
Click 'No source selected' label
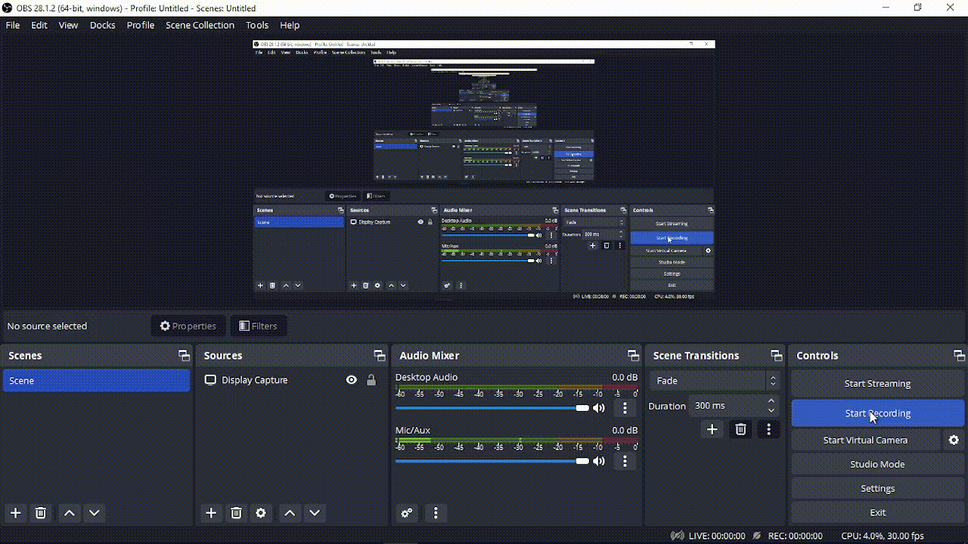(47, 326)
